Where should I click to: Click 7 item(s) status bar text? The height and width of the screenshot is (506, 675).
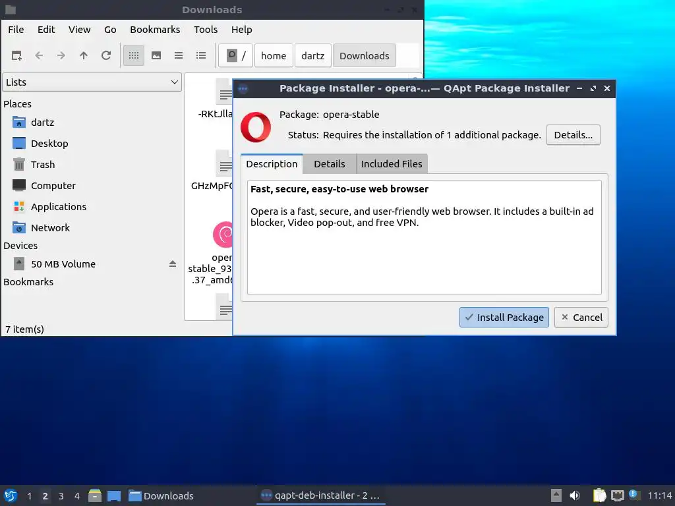(x=24, y=329)
